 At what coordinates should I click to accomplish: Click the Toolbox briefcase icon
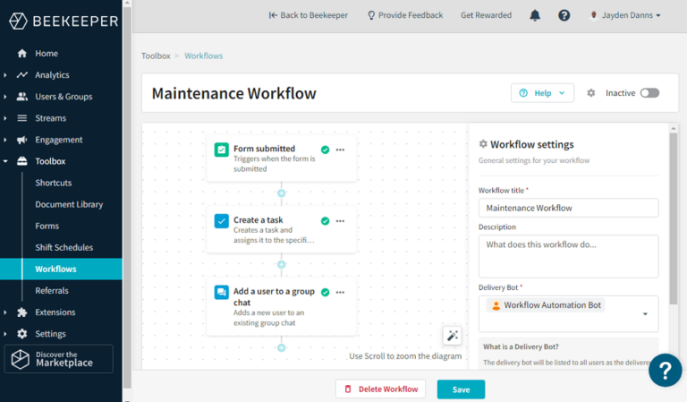click(x=21, y=161)
